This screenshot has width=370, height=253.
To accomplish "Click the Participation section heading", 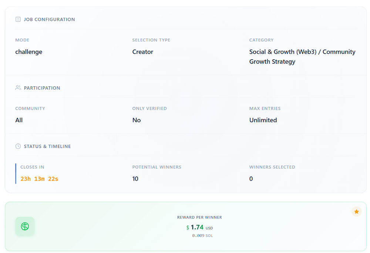I will [42, 88].
